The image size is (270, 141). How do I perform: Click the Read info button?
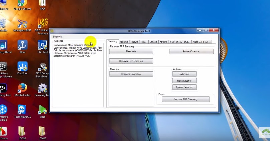[x=131, y=51]
